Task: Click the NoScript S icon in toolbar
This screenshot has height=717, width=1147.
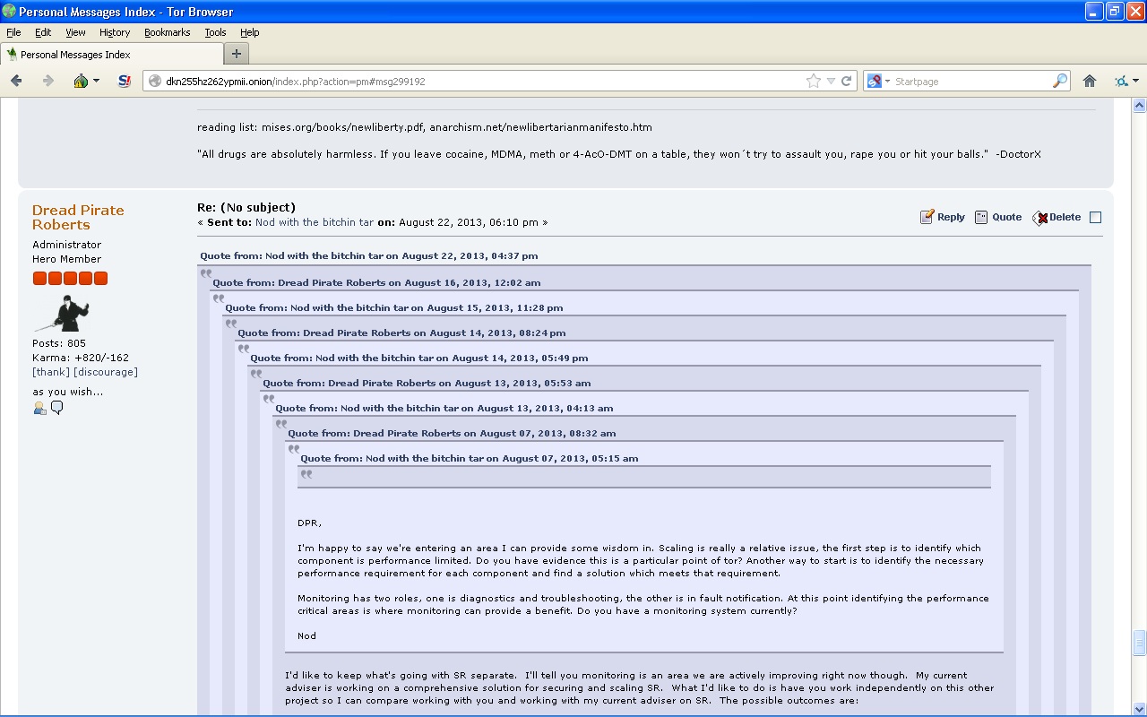Action: pyautogui.click(x=125, y=81)
